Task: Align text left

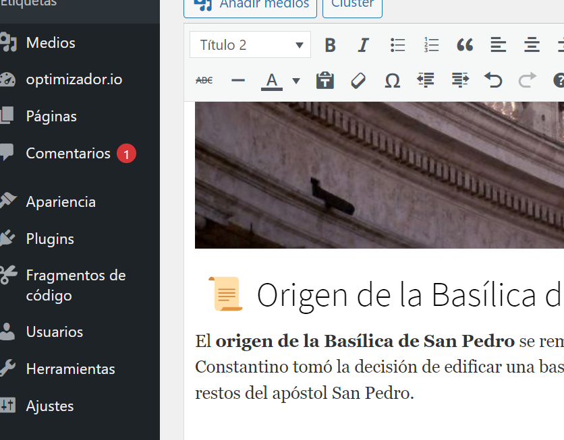Action: click(498, 45)
